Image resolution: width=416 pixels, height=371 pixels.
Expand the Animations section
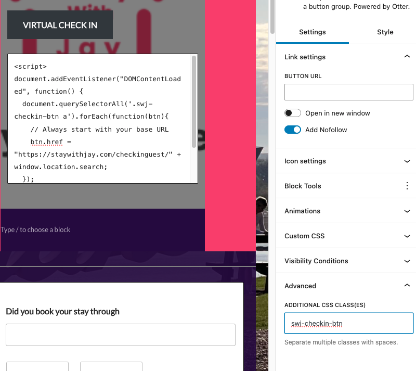pyautogui.click(x=407, y=211)
